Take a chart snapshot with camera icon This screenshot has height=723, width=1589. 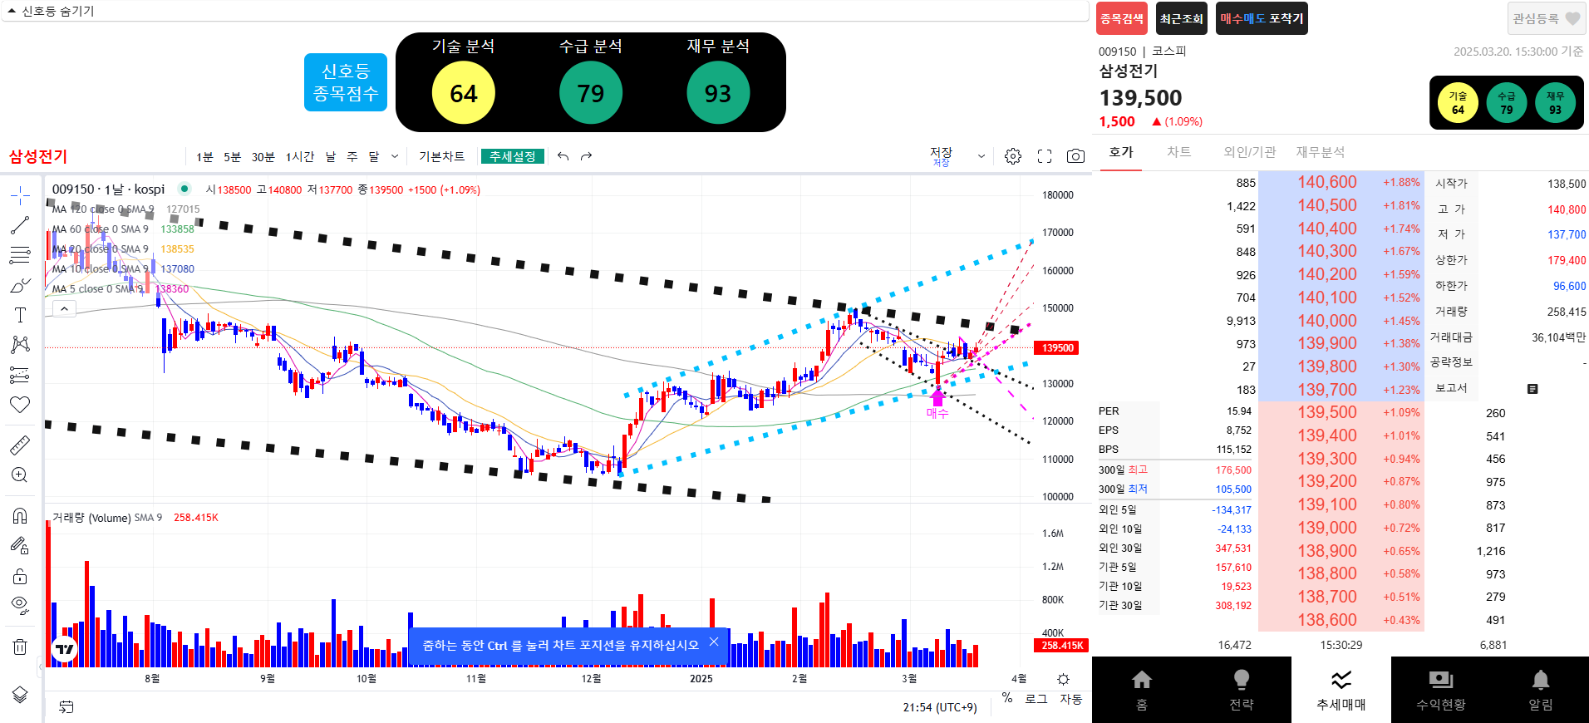1075,156
